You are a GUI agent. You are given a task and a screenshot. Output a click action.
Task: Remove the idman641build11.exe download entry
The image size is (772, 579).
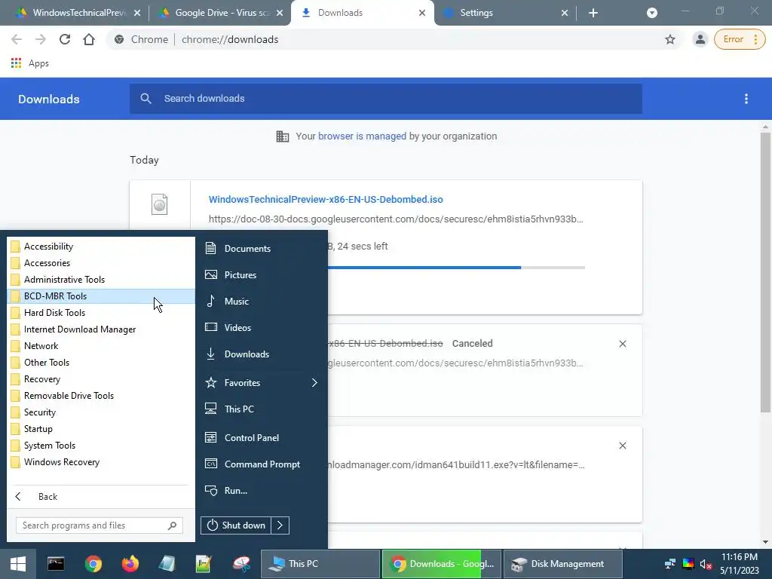click(622, 446)
